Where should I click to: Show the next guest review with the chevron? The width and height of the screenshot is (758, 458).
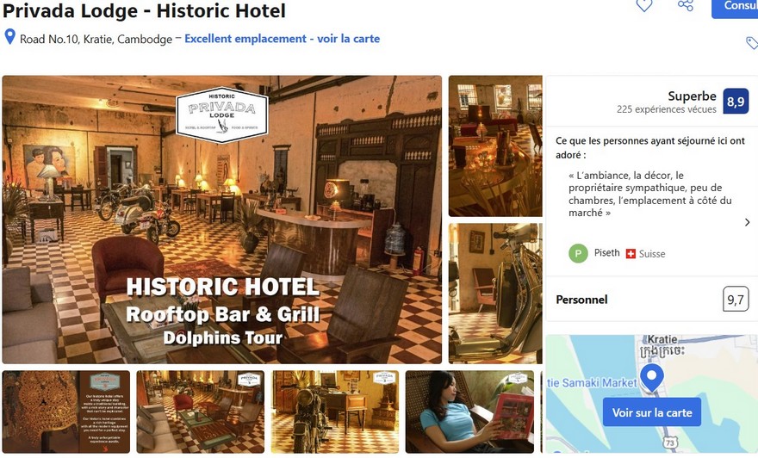point(747,222)
